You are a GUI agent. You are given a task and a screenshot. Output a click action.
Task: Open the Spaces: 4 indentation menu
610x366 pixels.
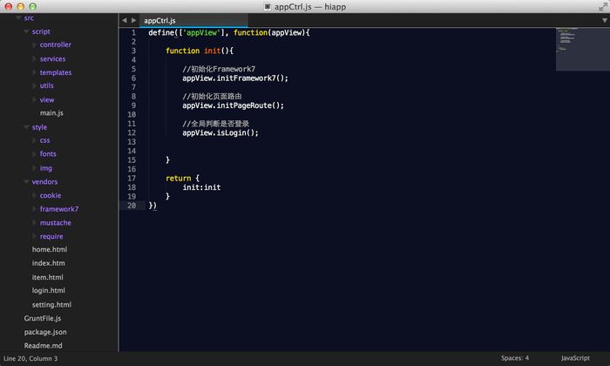pos(515,358)
